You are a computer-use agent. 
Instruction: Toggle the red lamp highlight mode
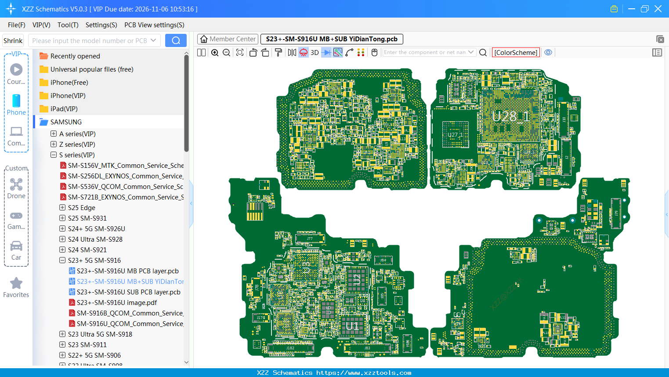click(303, 52)
